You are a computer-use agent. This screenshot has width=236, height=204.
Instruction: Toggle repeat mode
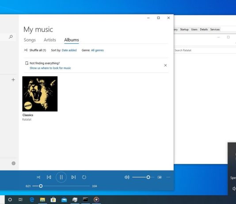(84, 177)
